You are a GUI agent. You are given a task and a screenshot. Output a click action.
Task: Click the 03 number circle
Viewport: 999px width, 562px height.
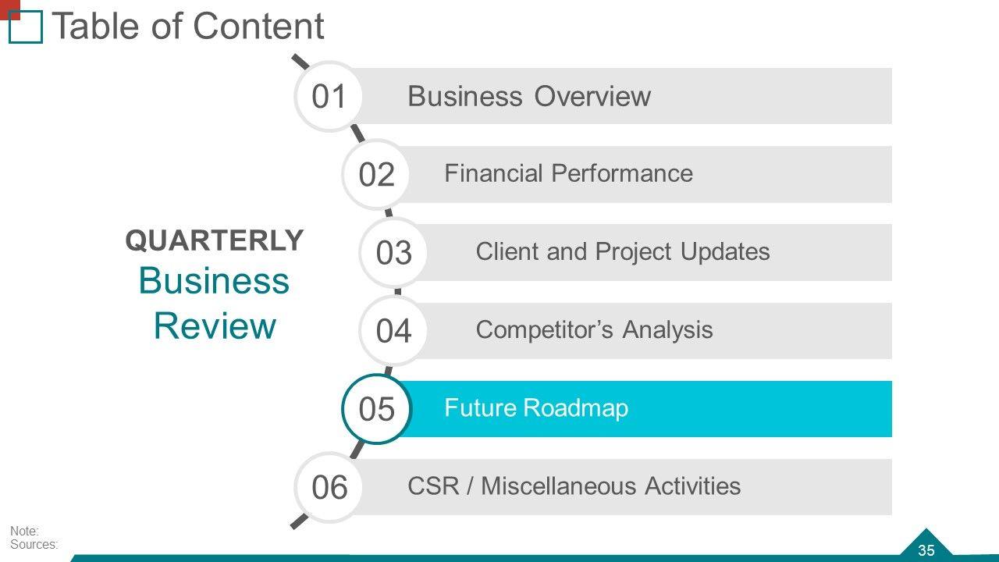coord(393,253)
